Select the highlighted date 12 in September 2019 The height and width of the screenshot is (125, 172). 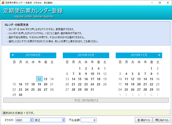click(x=39, y=79)
